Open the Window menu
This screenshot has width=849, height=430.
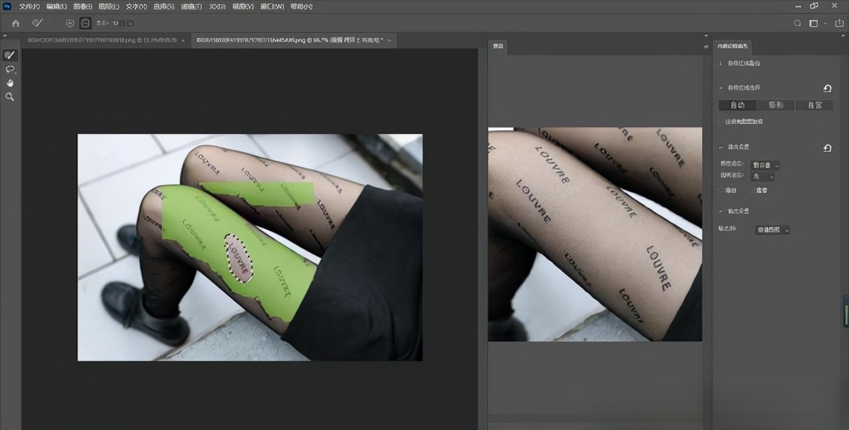272,7
